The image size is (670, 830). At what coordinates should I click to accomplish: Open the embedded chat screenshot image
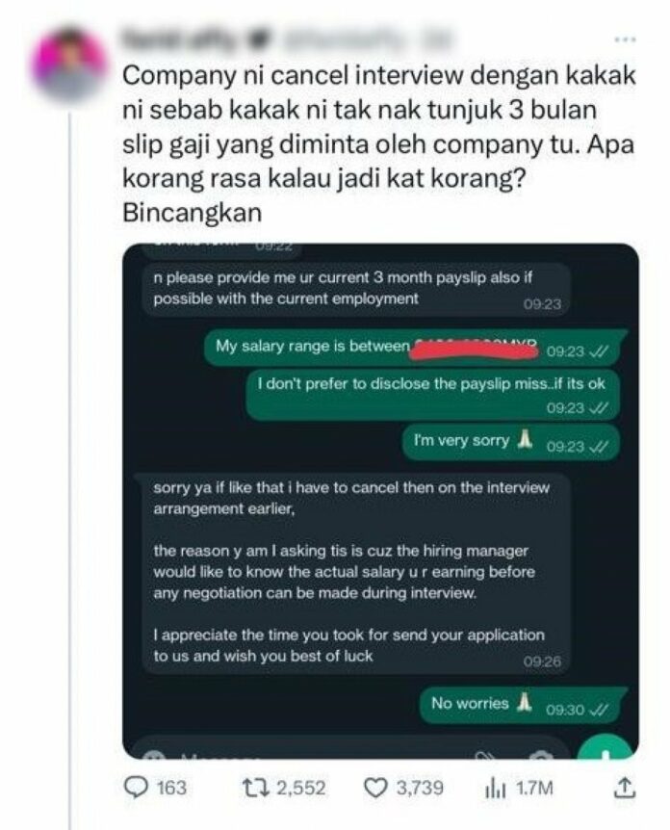380,502
